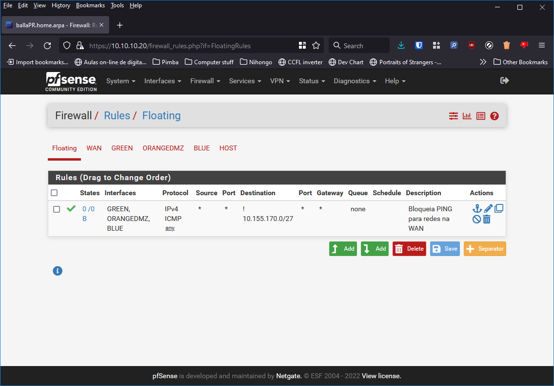
Task: Check the ICMP rule row checkbox
Action: (x=57, y=209)
